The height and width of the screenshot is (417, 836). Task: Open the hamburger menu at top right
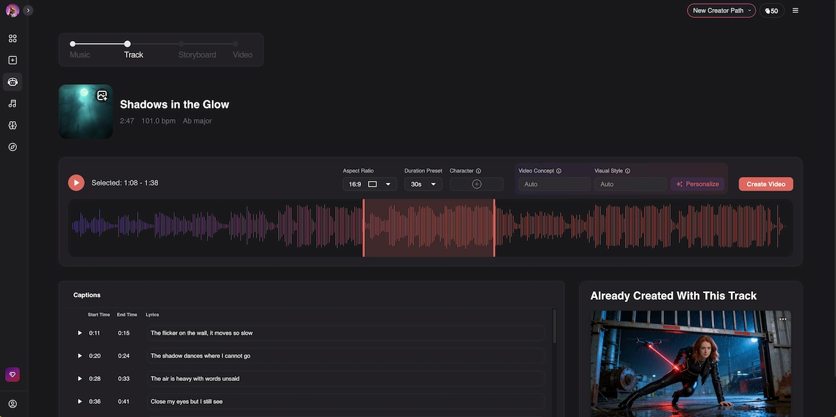[x=796, y=10]
